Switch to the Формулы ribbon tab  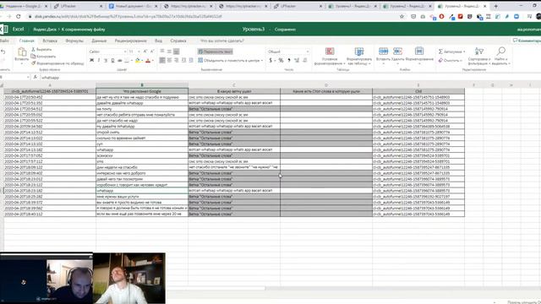click(x=74, y=41)
